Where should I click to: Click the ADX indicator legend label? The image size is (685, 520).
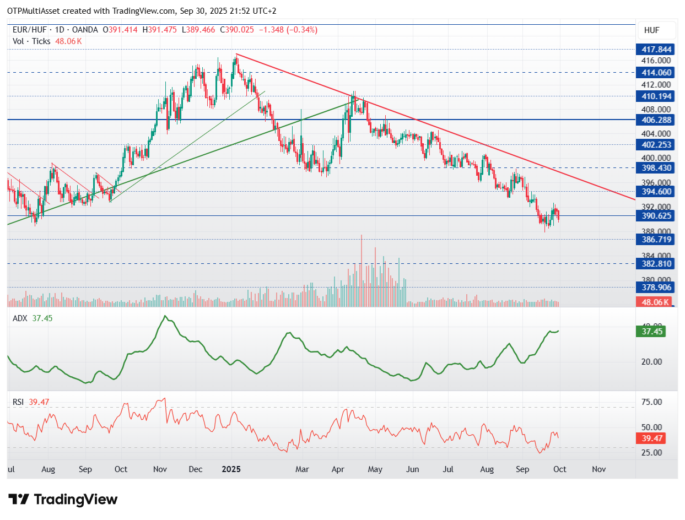pos(20,318)
